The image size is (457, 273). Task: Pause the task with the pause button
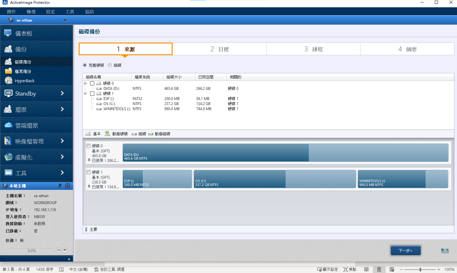(59, 250)
